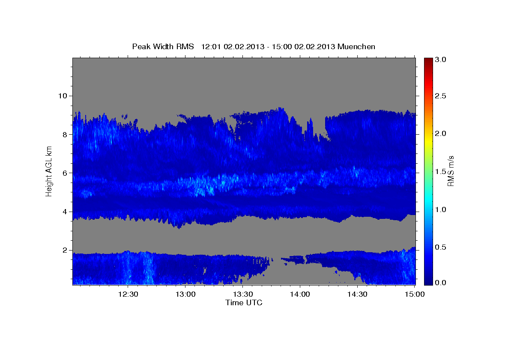
Task: Click the '12:30' time tick label
Action: coord(128,294)
